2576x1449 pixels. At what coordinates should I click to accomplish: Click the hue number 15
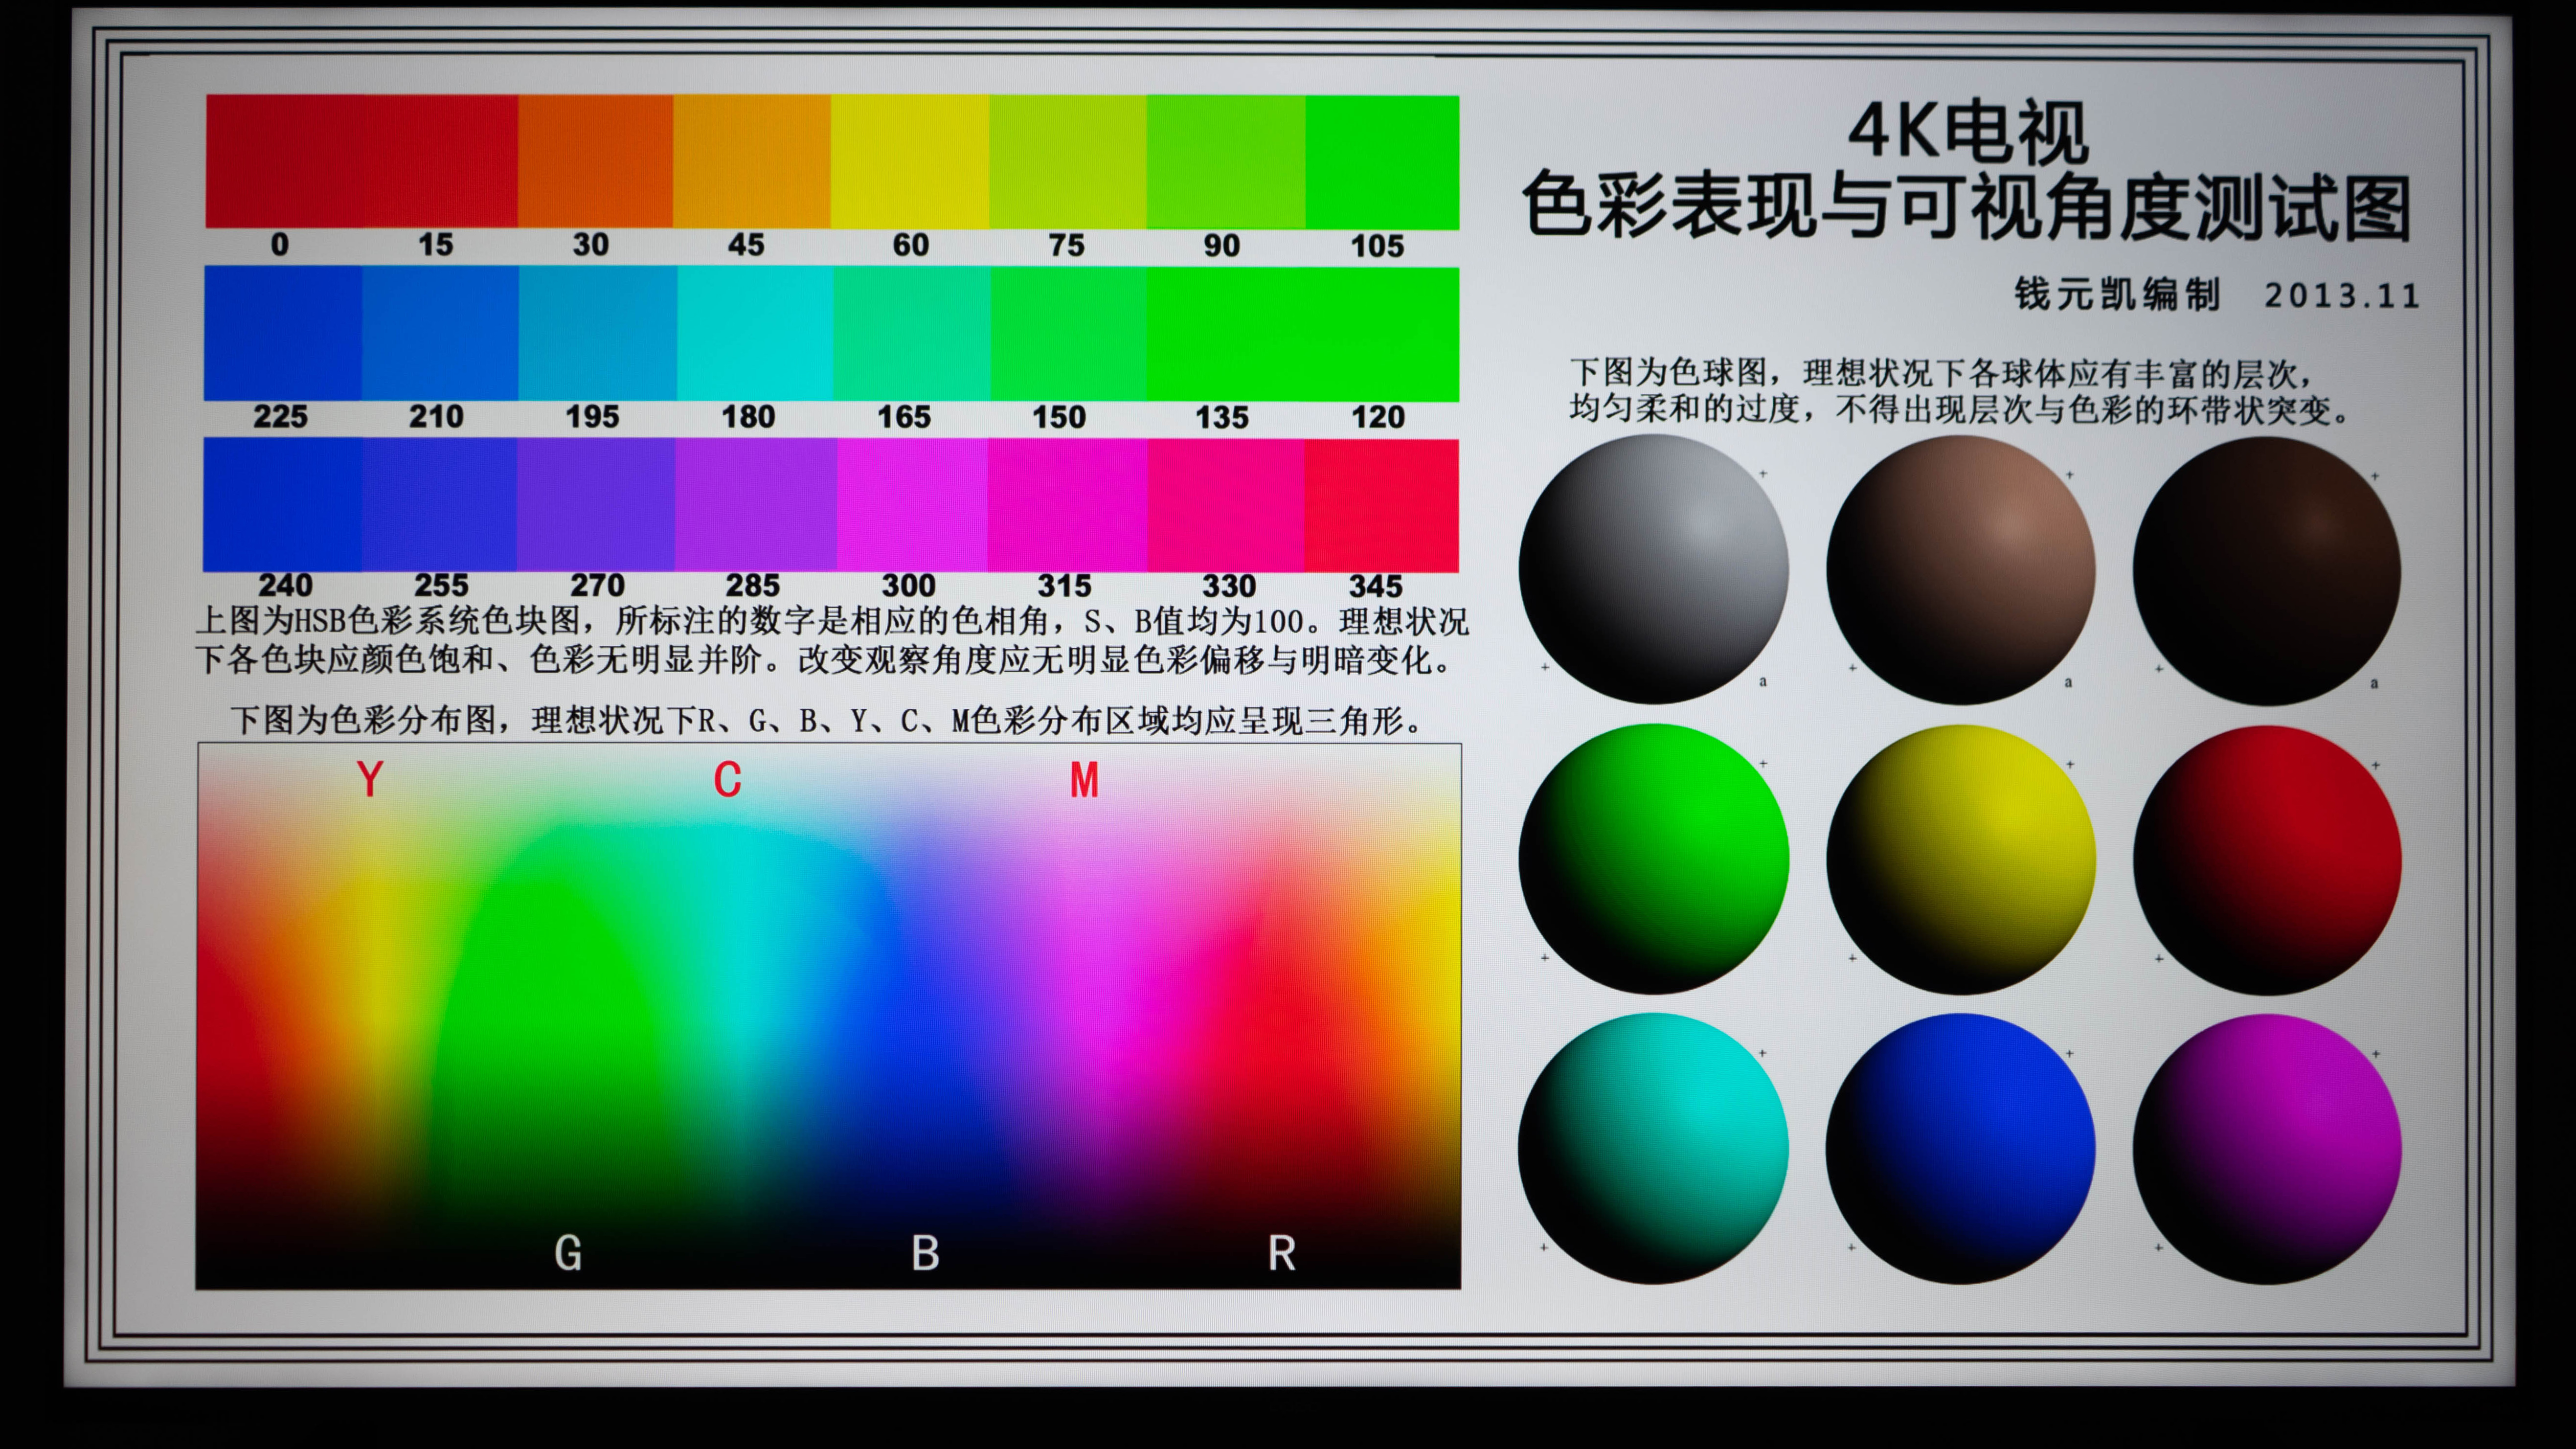click(x=435, y=245)
